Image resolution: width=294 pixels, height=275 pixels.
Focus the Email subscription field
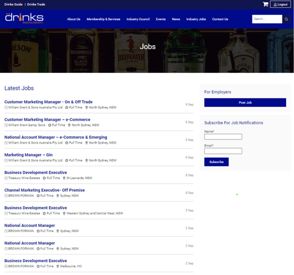point(223,151)
